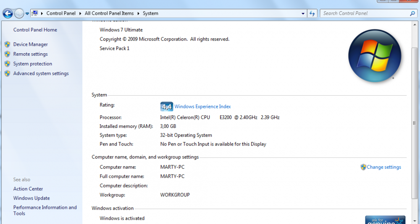Click Service Pack 1 text
The height and width of the screenshot is (224, 420).
click(x=114, y=48)
